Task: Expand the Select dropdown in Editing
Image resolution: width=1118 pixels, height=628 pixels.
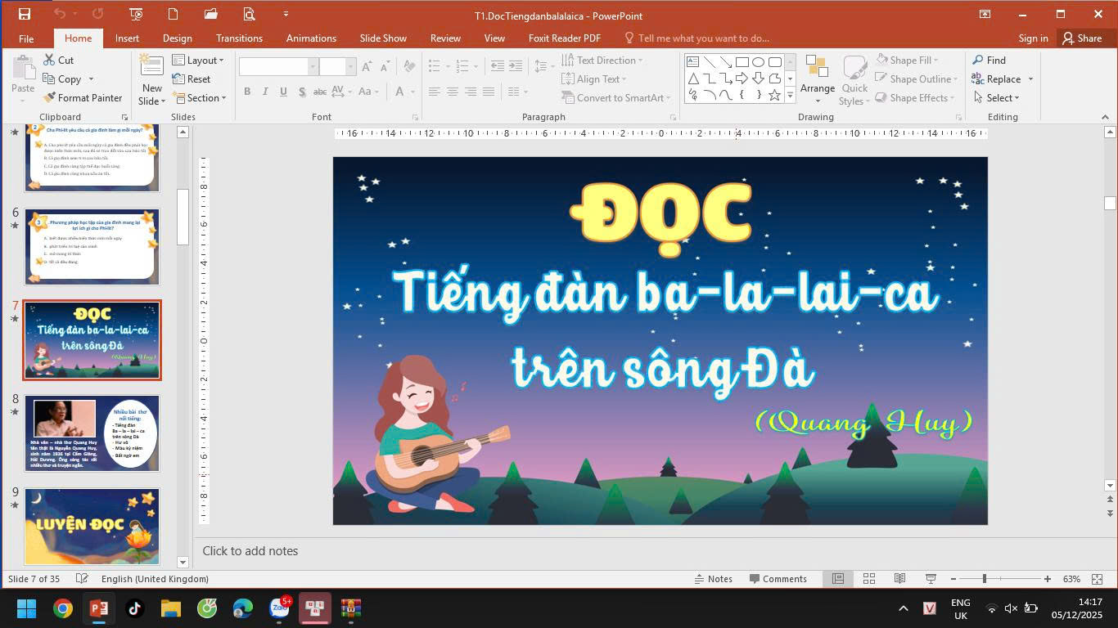Action: pyautogui.click(x=997, y=97)
